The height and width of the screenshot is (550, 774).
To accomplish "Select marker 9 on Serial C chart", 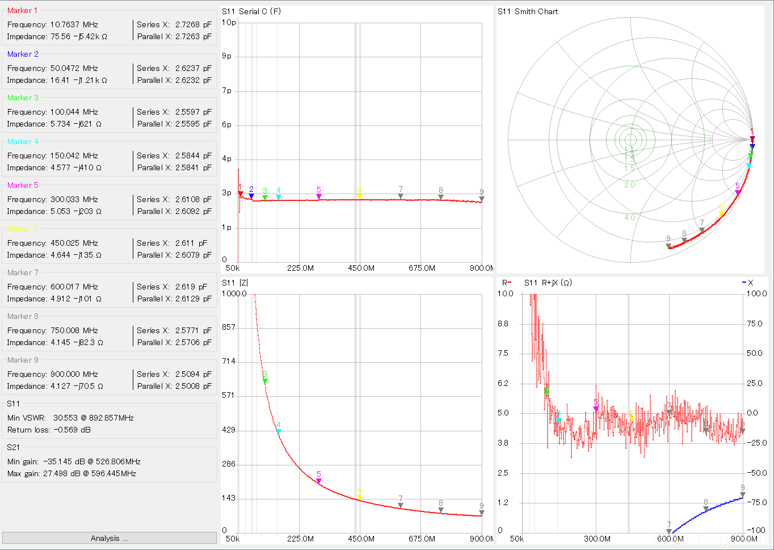I will tap(482, 199).
